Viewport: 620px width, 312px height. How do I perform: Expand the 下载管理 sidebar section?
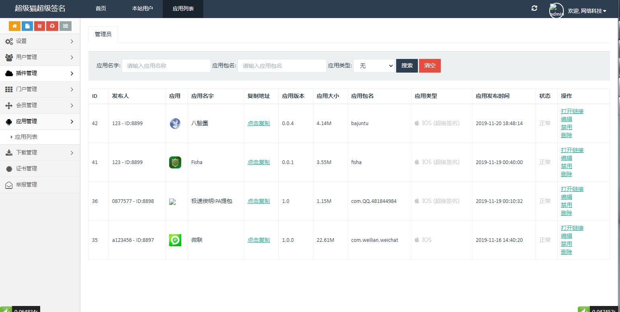coord(40,153)
